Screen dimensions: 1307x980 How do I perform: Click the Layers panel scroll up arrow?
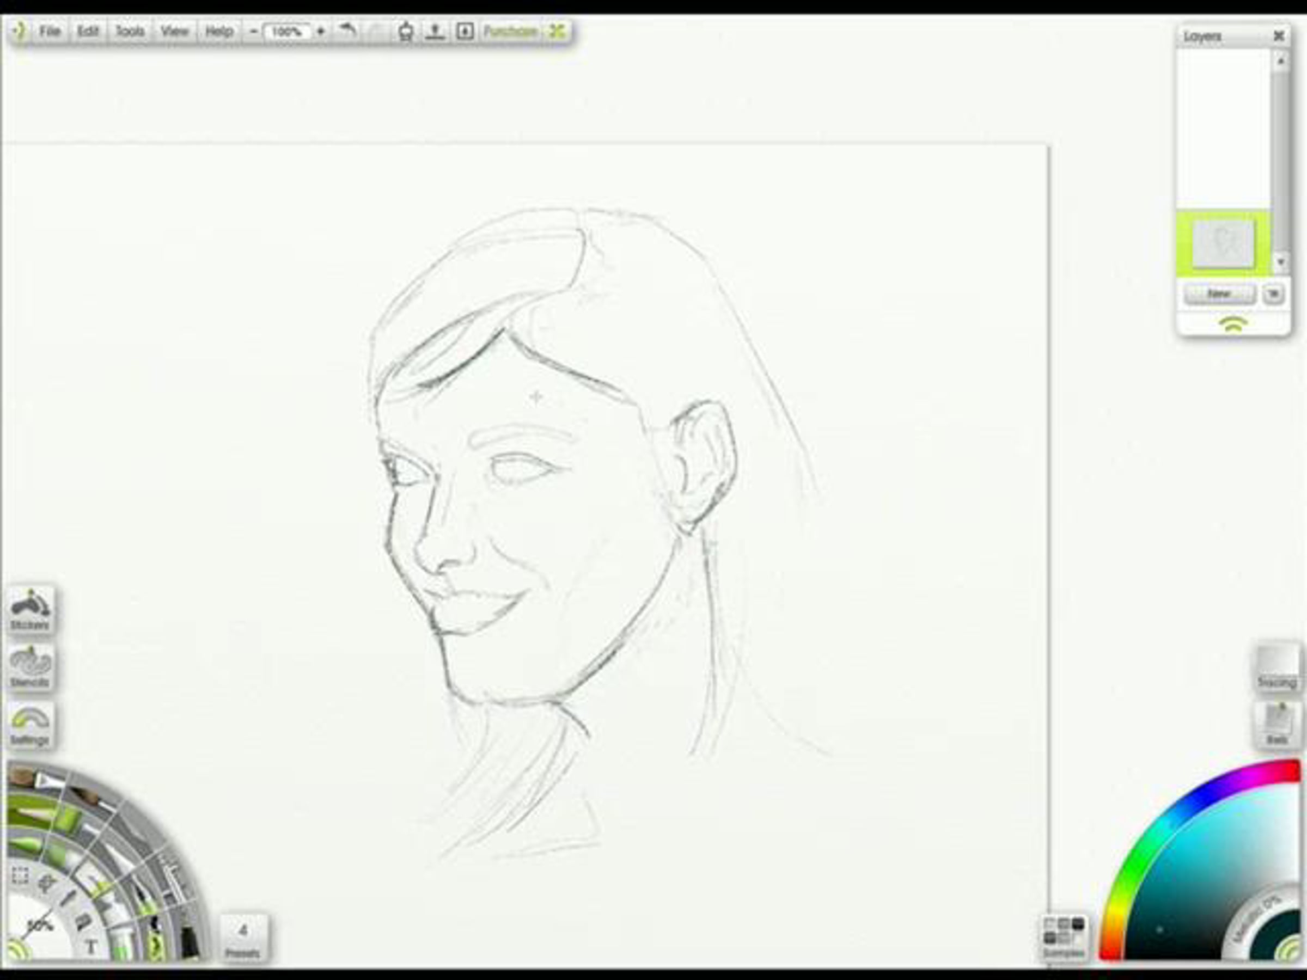click(1280, 60)
